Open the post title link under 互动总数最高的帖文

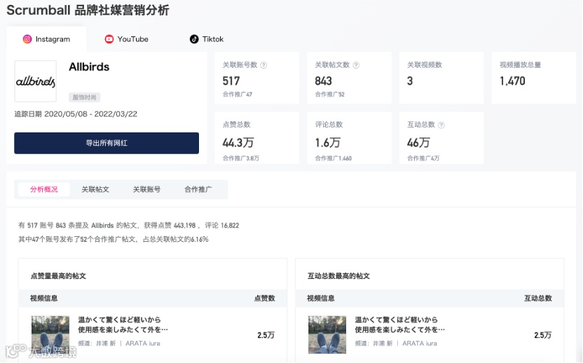point(399,324)
